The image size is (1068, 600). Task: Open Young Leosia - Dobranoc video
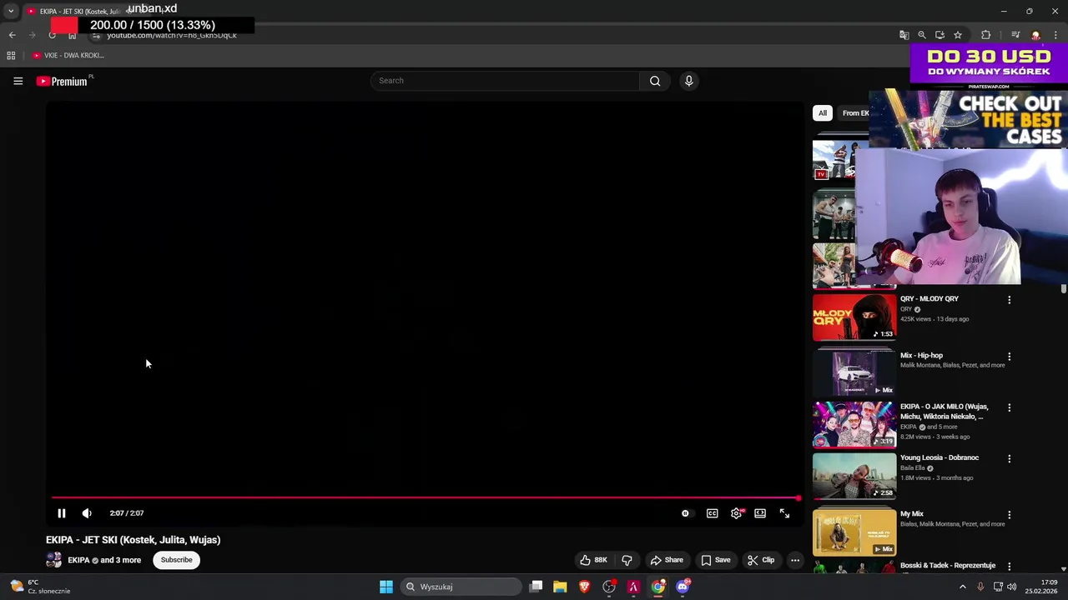pyautogui.click(x=854, y=476)
